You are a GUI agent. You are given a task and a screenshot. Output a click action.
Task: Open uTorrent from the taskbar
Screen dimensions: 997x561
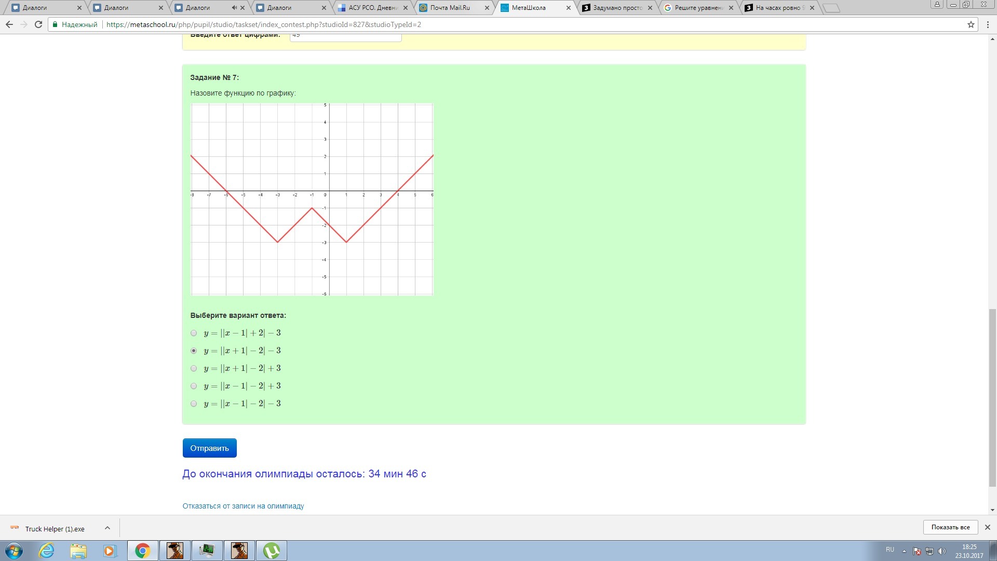[x=272, y=551]
